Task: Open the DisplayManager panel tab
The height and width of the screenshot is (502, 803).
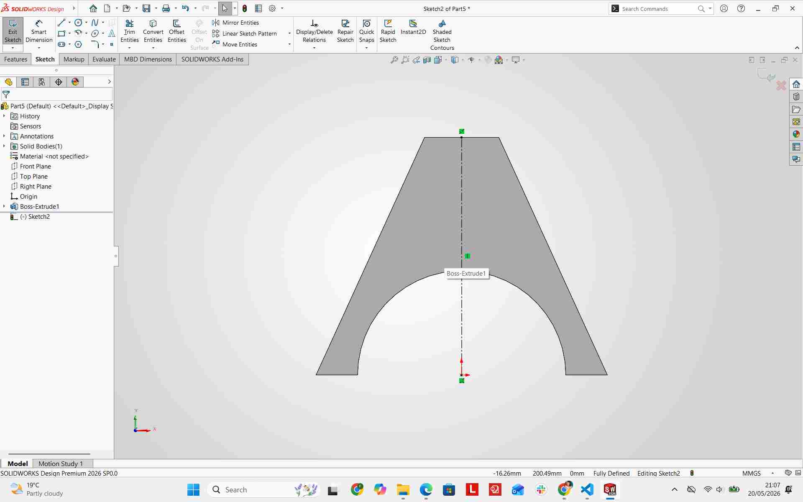Action: coord(75,82)
